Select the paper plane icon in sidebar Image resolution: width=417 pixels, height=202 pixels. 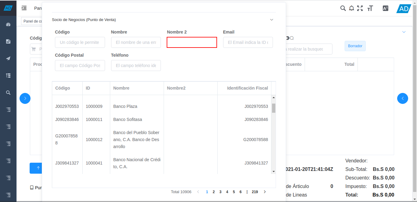[8, 58]
